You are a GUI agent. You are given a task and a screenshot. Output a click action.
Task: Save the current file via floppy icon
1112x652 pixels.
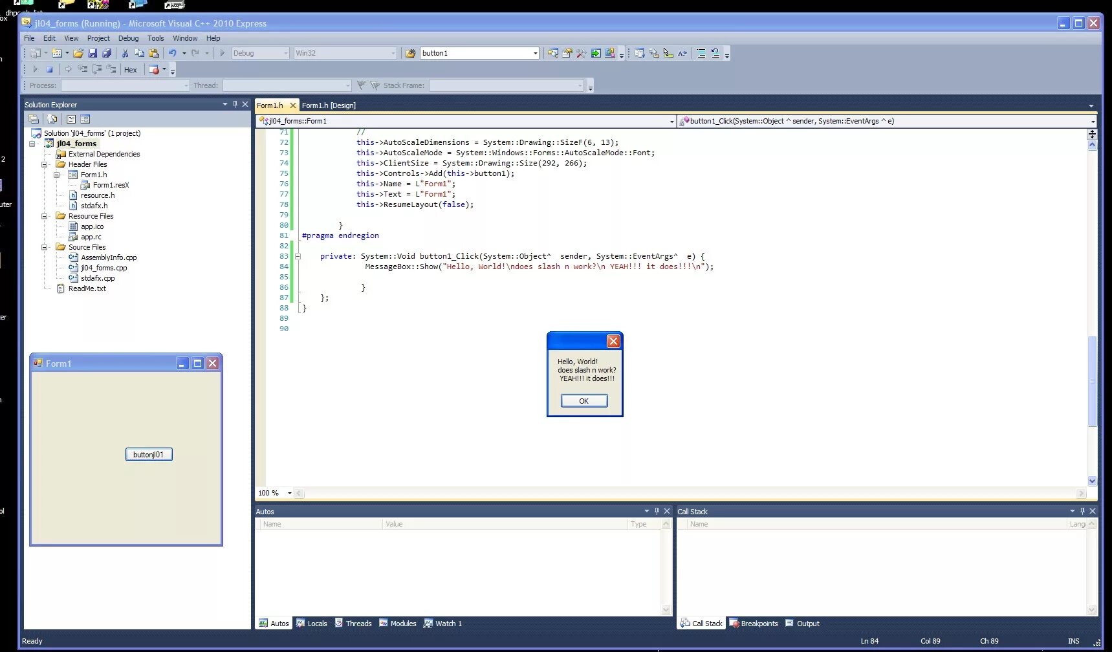tap(93, 53)
